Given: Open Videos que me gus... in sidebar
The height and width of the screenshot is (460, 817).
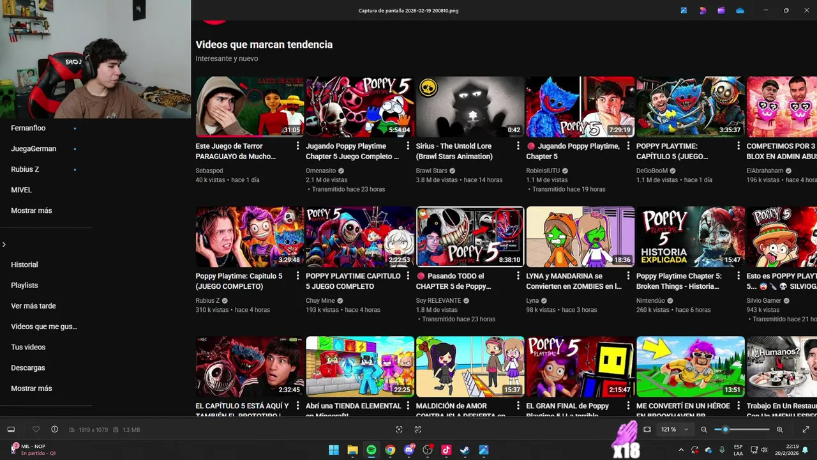Looking at the screenshot, I should (44, 326).
